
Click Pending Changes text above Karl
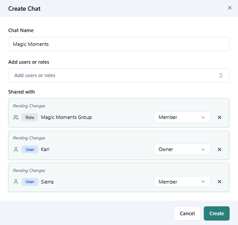click(29, 138)
